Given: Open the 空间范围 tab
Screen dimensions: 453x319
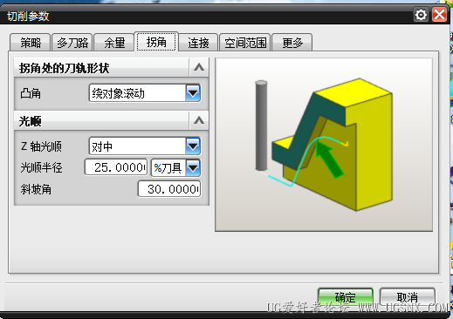Looking at the screenshot, I should click(x=245, y=43).
